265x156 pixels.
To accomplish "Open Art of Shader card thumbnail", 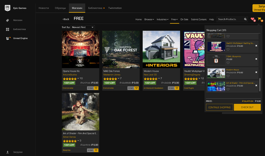I will pyautogui.click(x=80, y=112).
